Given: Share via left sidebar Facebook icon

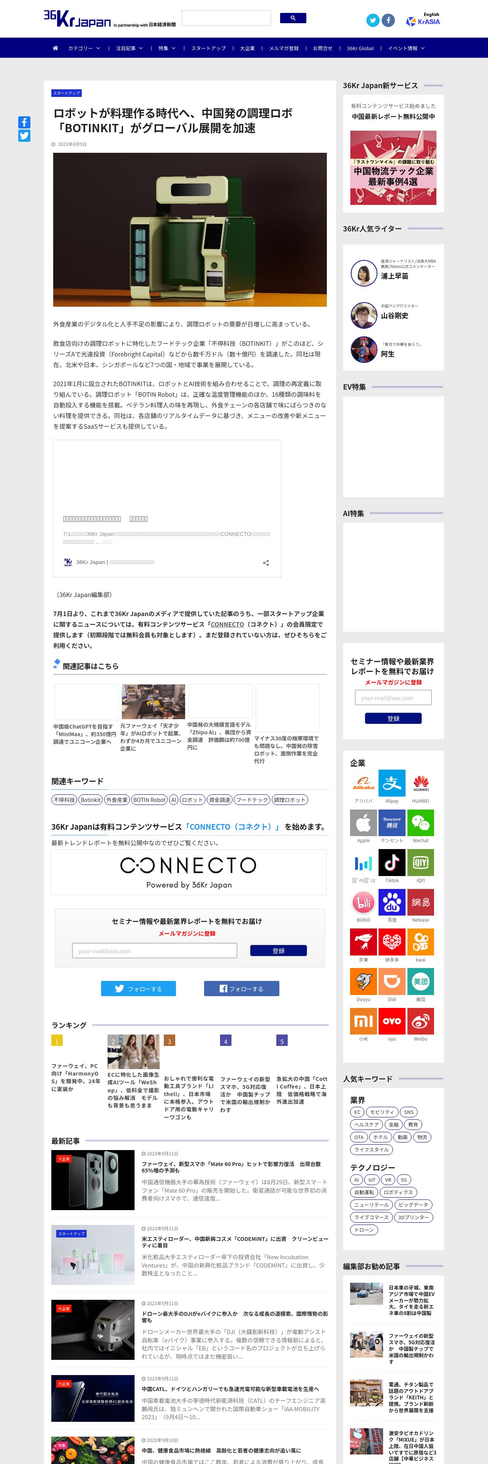Looking at the screenshot, I should [24, 122].
